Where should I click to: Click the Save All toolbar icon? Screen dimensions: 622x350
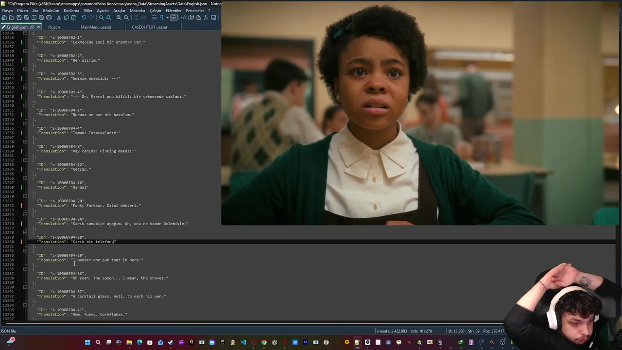26,17
